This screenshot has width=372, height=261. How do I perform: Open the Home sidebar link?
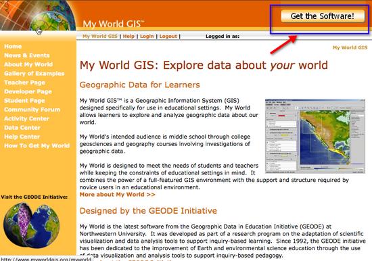13,46
